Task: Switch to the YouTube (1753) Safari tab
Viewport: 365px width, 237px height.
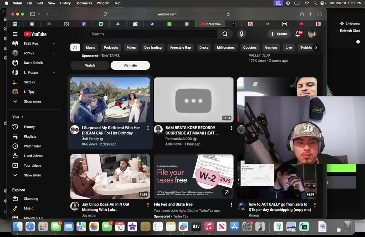Action: (211, 24)
